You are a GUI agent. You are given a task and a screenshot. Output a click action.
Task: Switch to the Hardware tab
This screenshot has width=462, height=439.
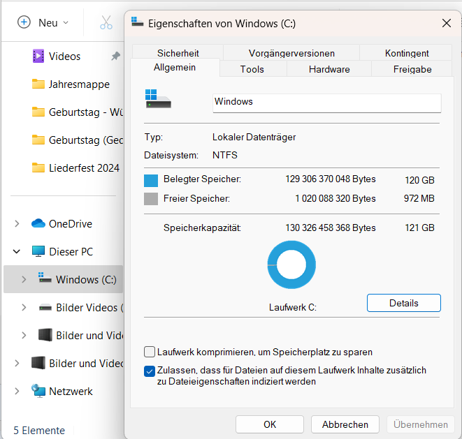coord(329,69)
